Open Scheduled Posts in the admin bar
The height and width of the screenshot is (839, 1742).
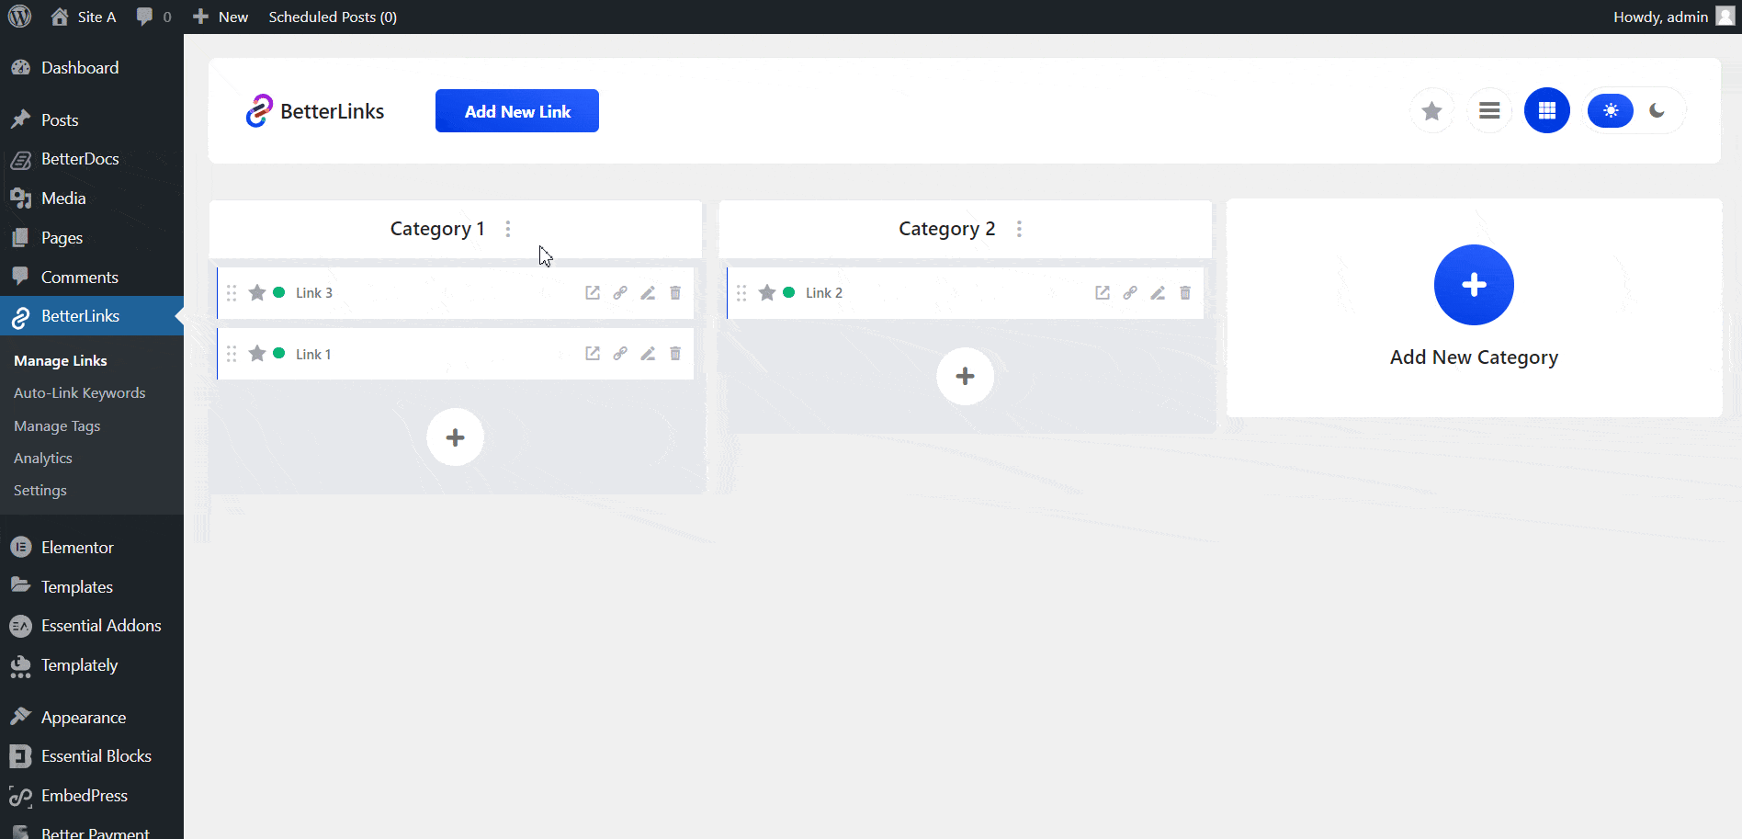[333, 16]
